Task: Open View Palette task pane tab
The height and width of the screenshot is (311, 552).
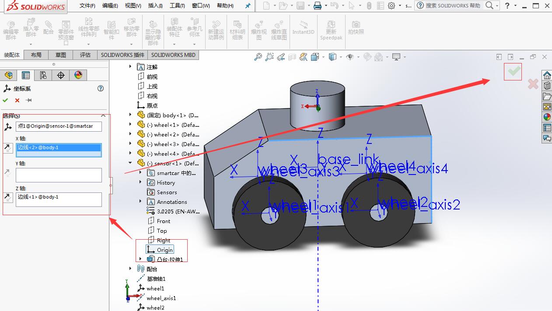Action: [547, 107]
